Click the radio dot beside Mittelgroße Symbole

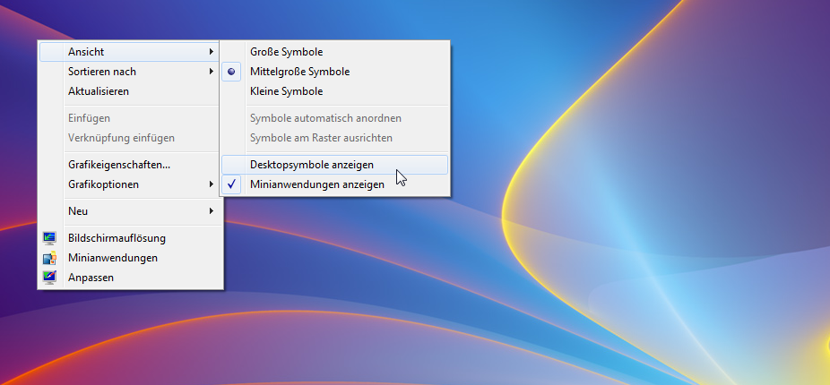coord(231,72)
